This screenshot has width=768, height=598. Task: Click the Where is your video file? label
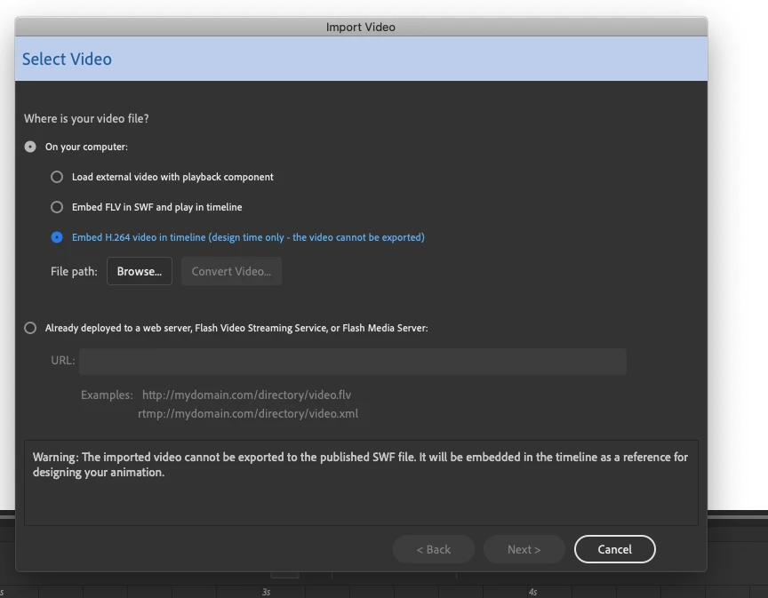tap(86, 118)
